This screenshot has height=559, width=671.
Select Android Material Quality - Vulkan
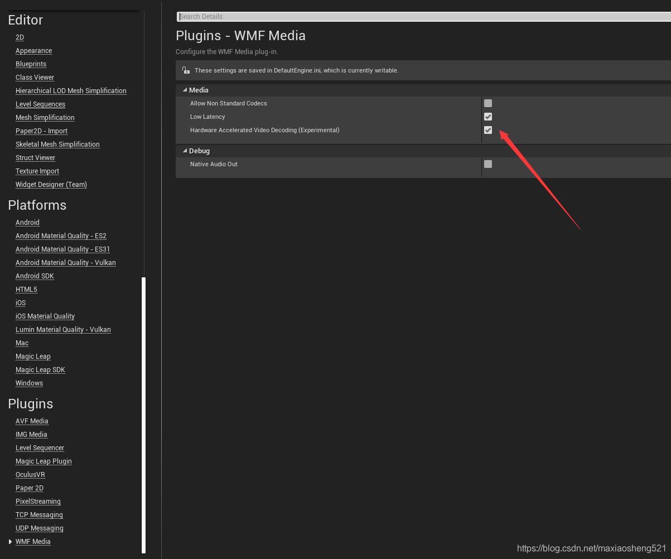click(66, 263)
